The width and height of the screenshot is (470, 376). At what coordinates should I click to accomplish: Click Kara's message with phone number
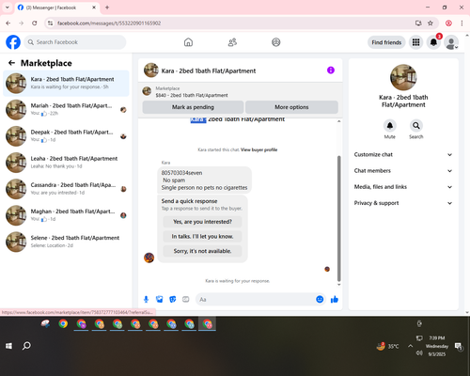point(204,180)
